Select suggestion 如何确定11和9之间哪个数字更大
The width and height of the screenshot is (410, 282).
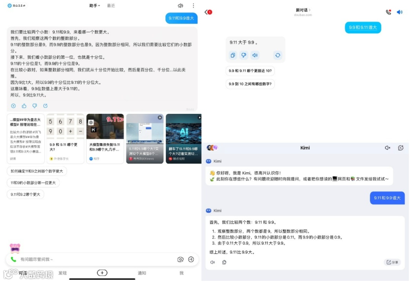[x=37, y=171]
